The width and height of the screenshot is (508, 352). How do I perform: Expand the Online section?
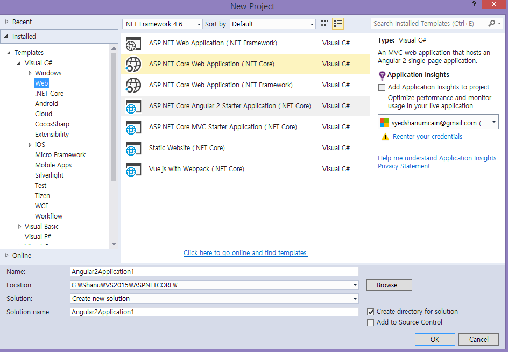pos(6,256)
